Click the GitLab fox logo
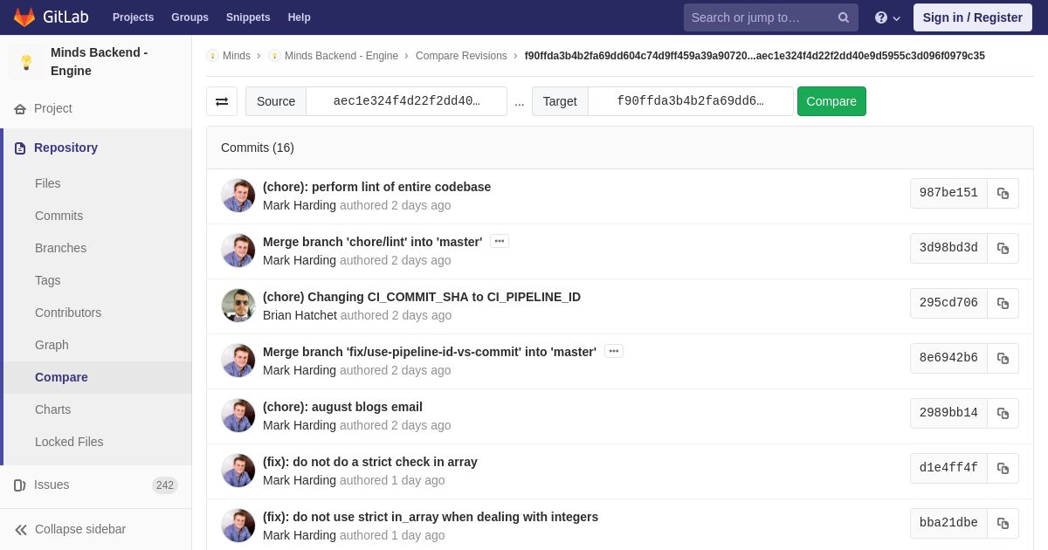The image size is (1048, 550). tap(24, 17)
